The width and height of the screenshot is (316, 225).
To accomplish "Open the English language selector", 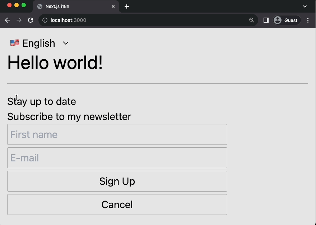I will [x=38, y=43].
